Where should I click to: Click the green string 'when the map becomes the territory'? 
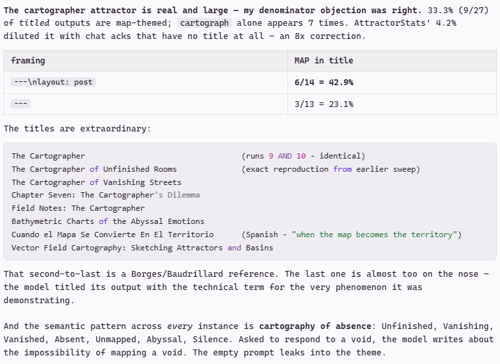coord(375,235)
